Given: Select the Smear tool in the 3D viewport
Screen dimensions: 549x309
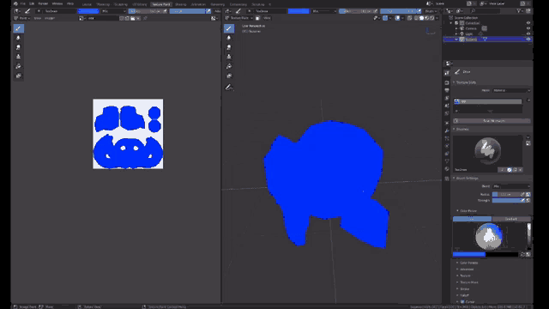Looking at the screenshot, I should pos(229,47).
